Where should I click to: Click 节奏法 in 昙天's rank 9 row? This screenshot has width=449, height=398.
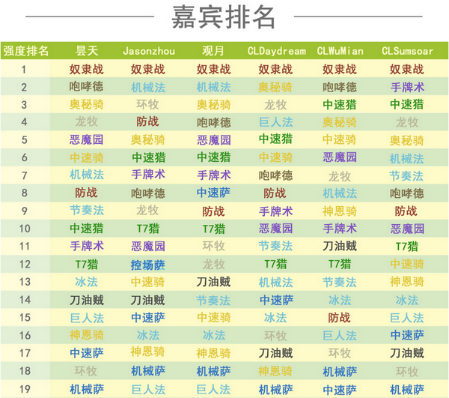click(87, 211)
